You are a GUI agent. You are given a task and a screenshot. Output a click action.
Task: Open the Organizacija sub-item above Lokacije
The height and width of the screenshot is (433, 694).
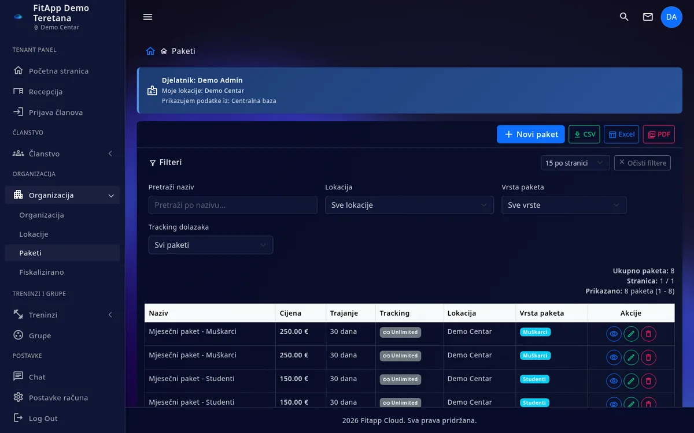coord(62,215)
